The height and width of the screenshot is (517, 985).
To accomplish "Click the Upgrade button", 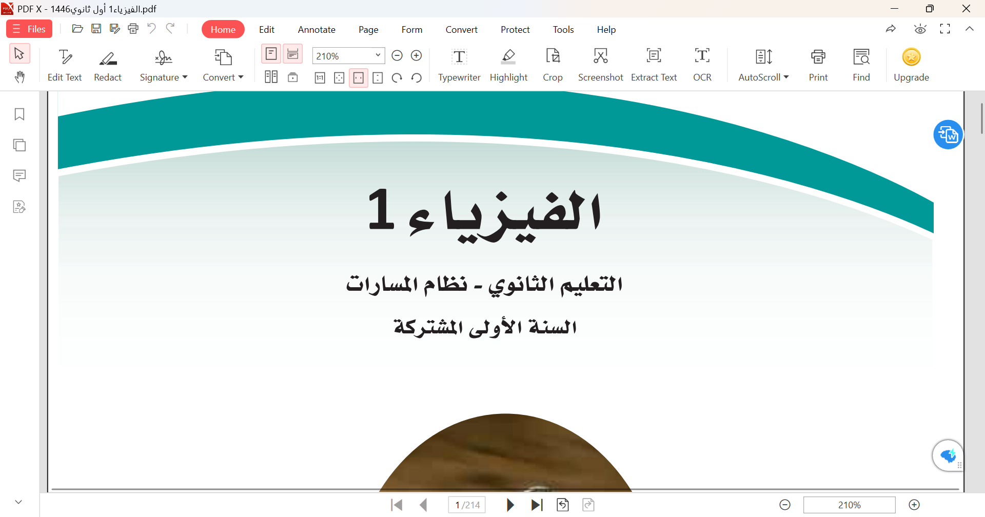I will click(x=912, y=64).
